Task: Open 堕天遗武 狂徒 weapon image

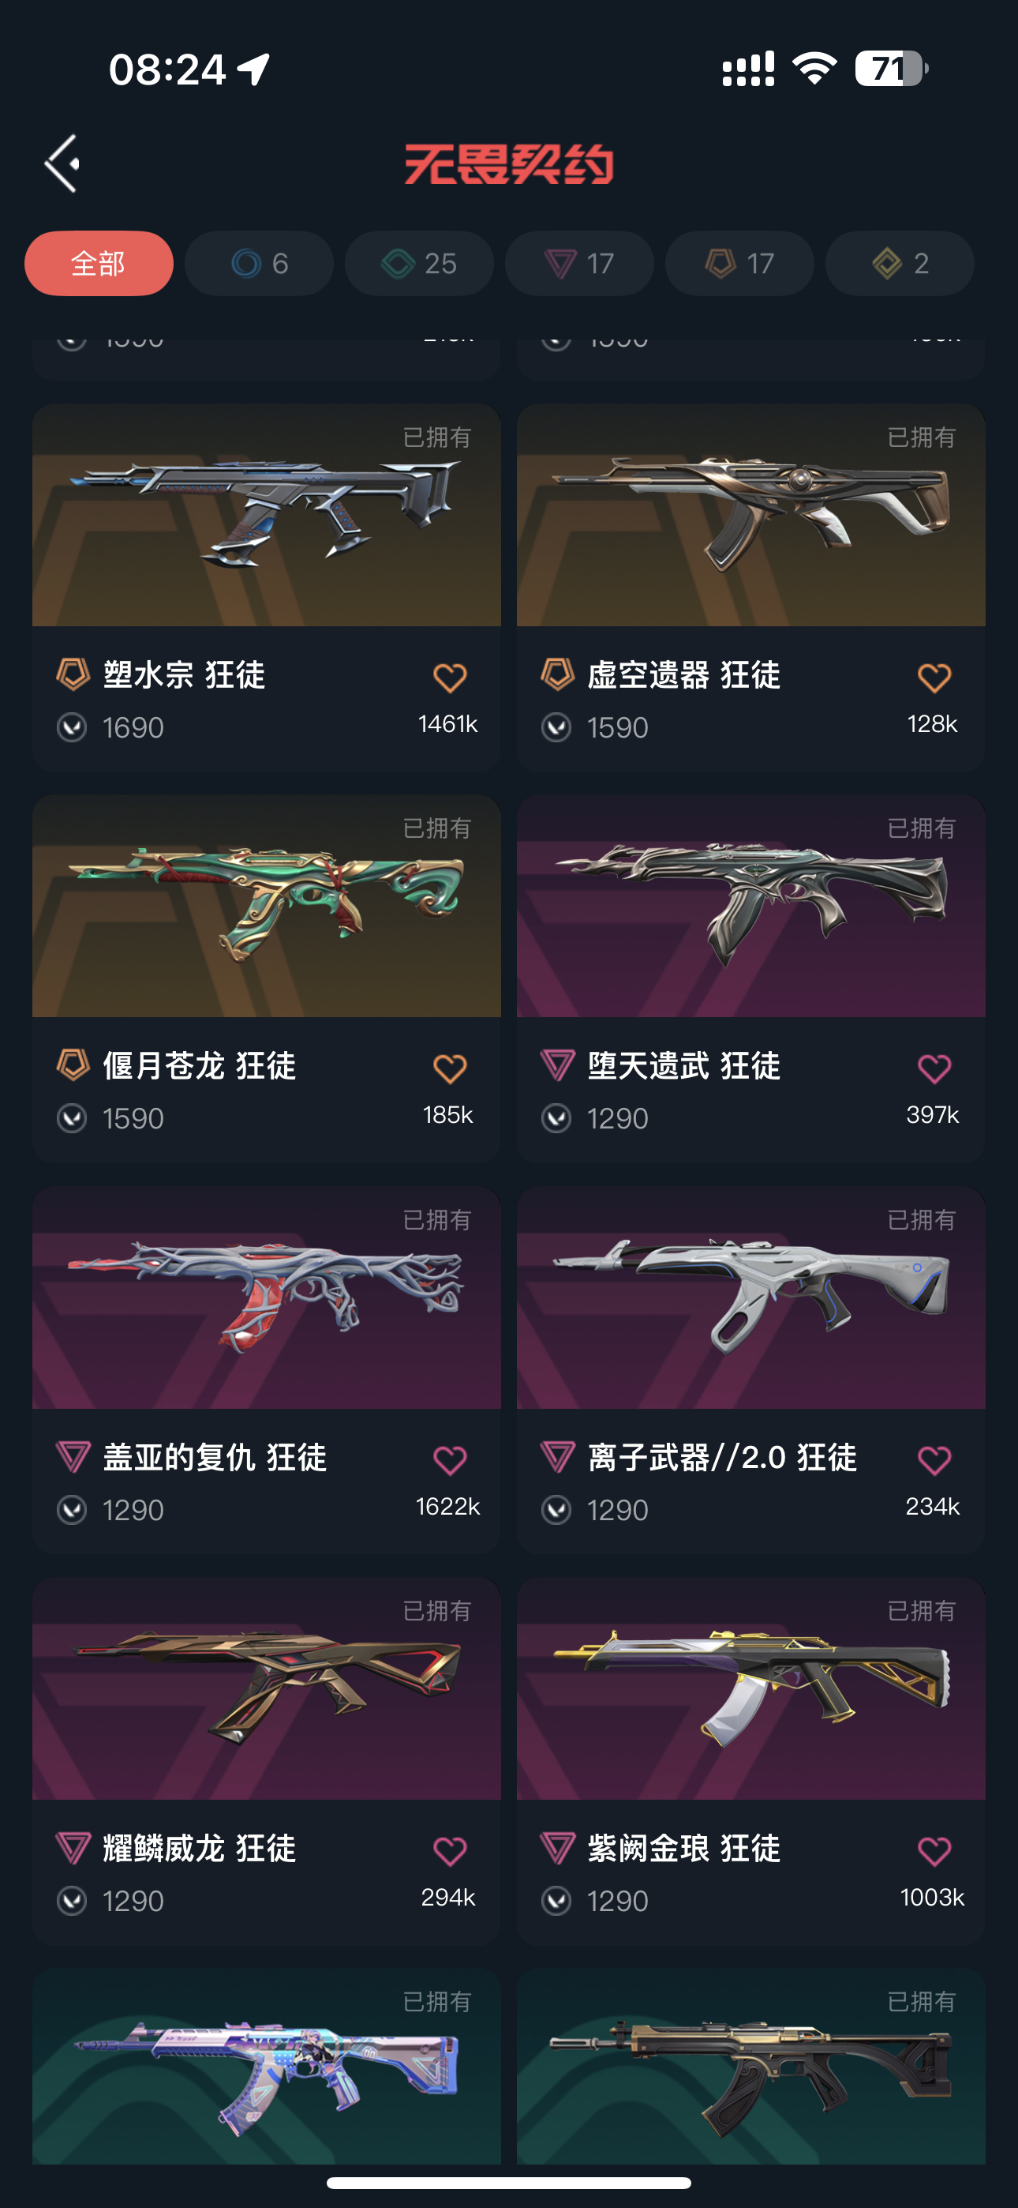Action: click(x=750, y=906)
